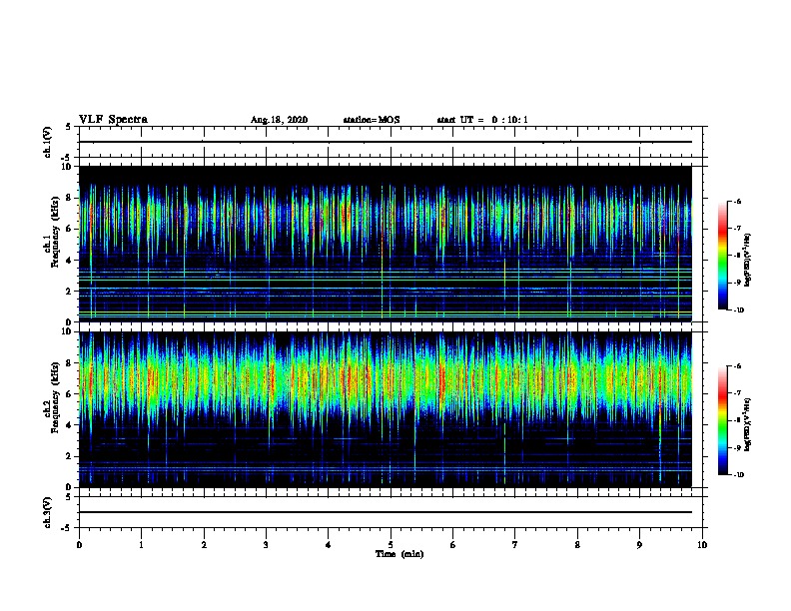Click the "-10" tick on ch.2 colorbar
The width and height of the screenshot is (791, 611).
tap(738, 475)
